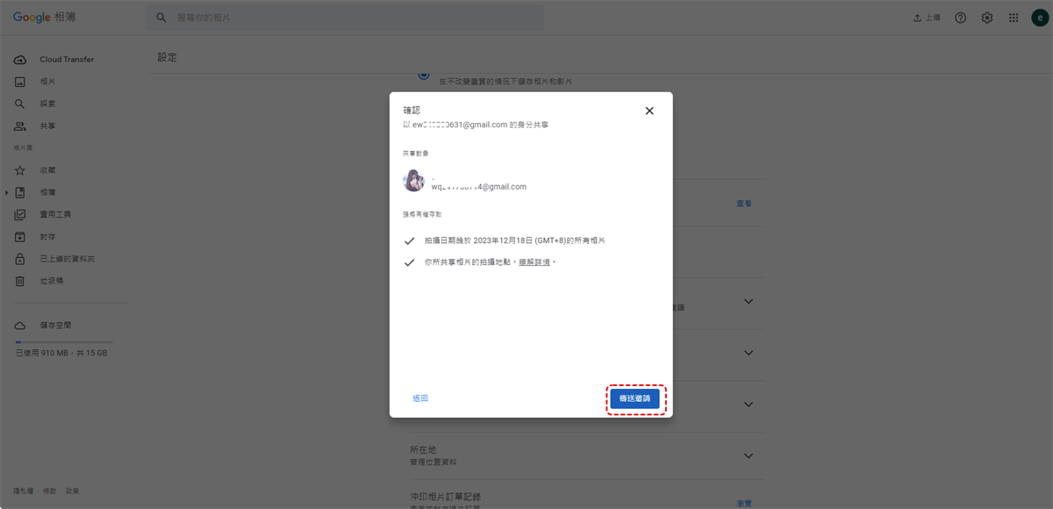Open Cloud Transfer in the sidebar
This screenshot has width=1053, height=509.
click(x=66, y=60)
